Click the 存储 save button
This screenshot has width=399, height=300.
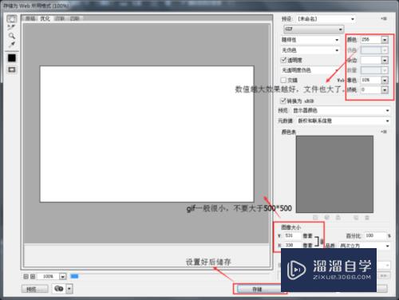(x=257, y=289)
